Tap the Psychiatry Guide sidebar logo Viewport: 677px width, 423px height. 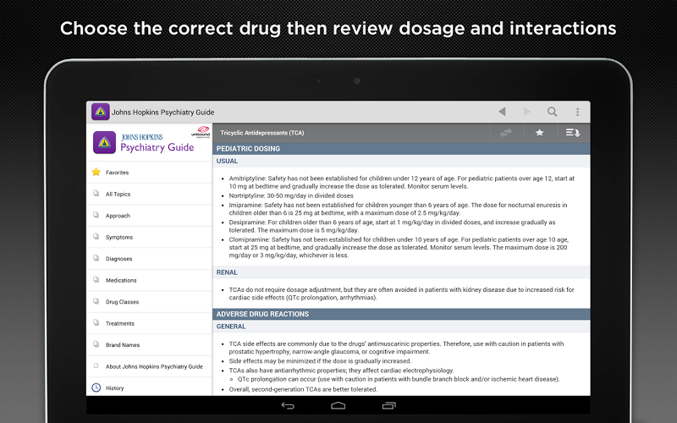tap(143, 142)
